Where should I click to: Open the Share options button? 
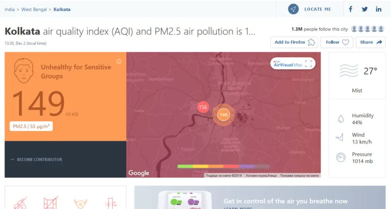(372, 42)
